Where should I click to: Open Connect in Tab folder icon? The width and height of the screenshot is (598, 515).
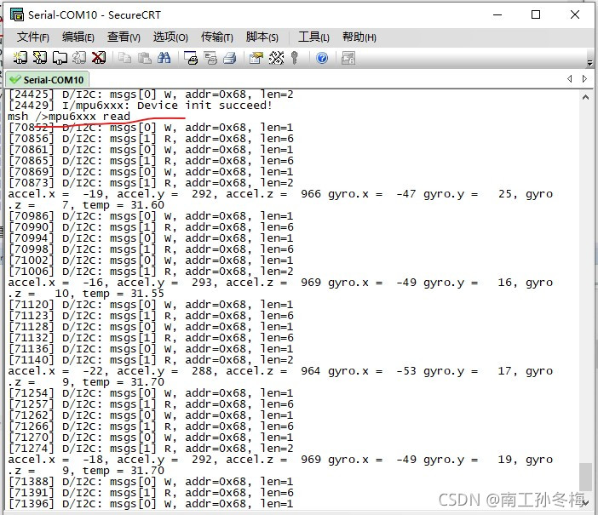point(60,58)
